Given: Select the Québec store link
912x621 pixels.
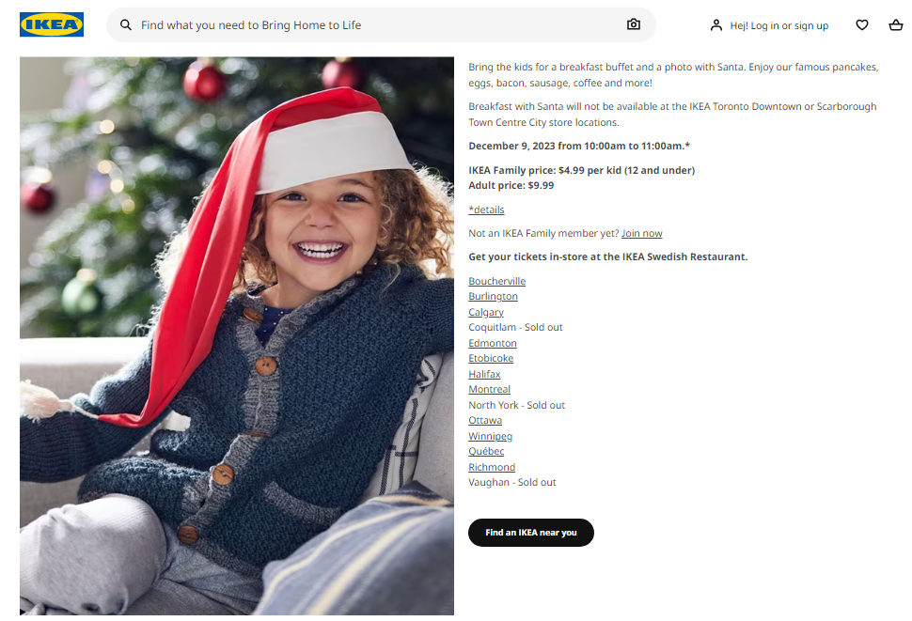Looking at the screenshot, I should [486, 451].
